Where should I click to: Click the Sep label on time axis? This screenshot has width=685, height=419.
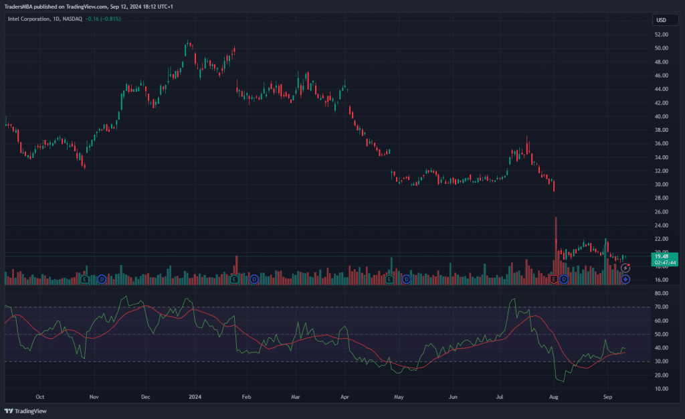[607, 396]
